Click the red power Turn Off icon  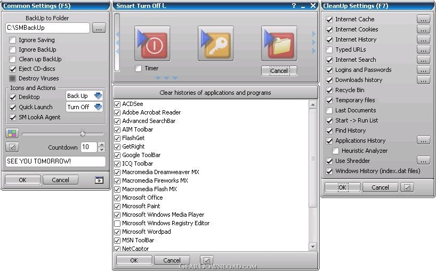[152, 43]
